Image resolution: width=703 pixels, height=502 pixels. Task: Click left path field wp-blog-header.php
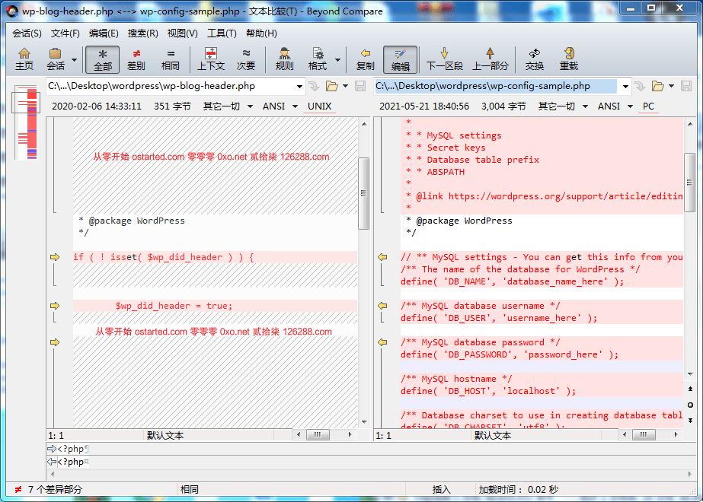[x=171, y=86]
